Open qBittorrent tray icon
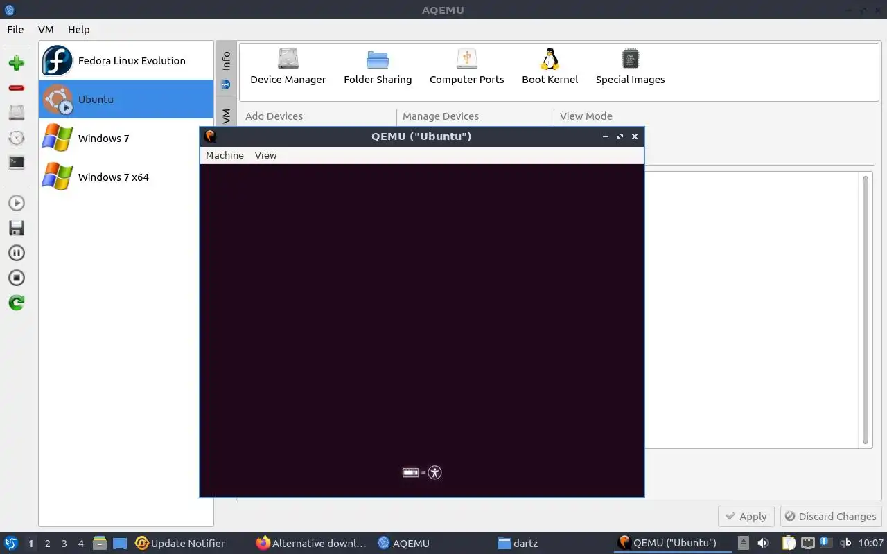The width and height of the screenshot is (887, 554). click(845, 544)
